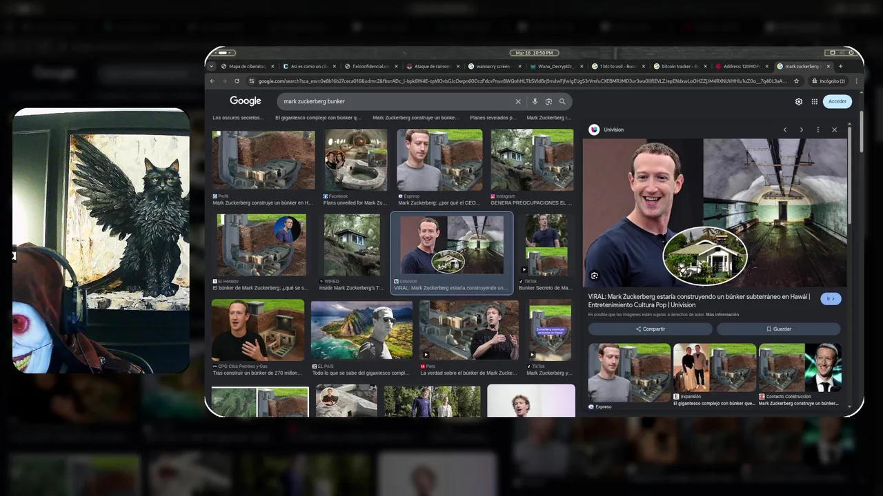Click the 'Ir' visit button
The width and height of the screenshot is (883, 496).
(x=831, y=299)
